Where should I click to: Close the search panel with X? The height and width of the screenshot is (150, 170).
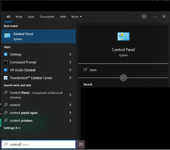point(164,16)
